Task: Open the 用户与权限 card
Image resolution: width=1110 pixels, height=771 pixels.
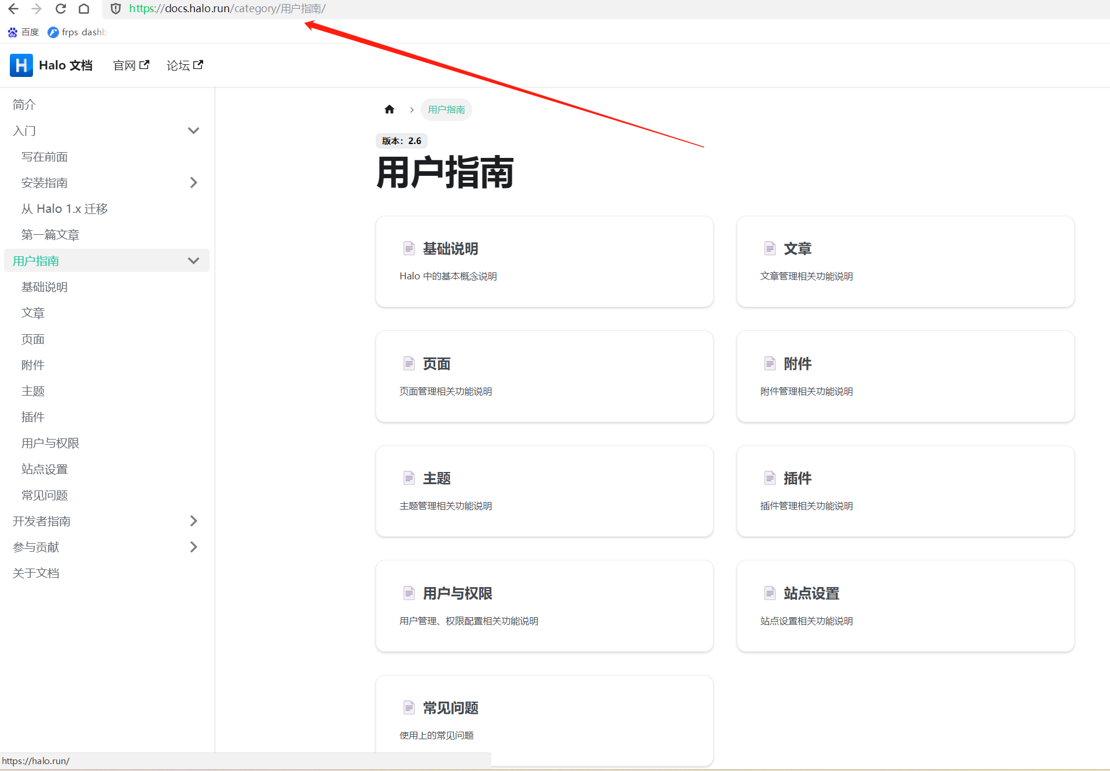Action: [x=545, y=606]
